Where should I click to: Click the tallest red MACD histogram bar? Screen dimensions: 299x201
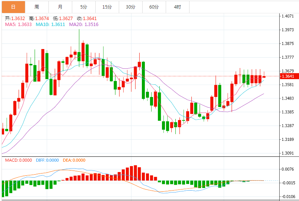coord(136,173)
